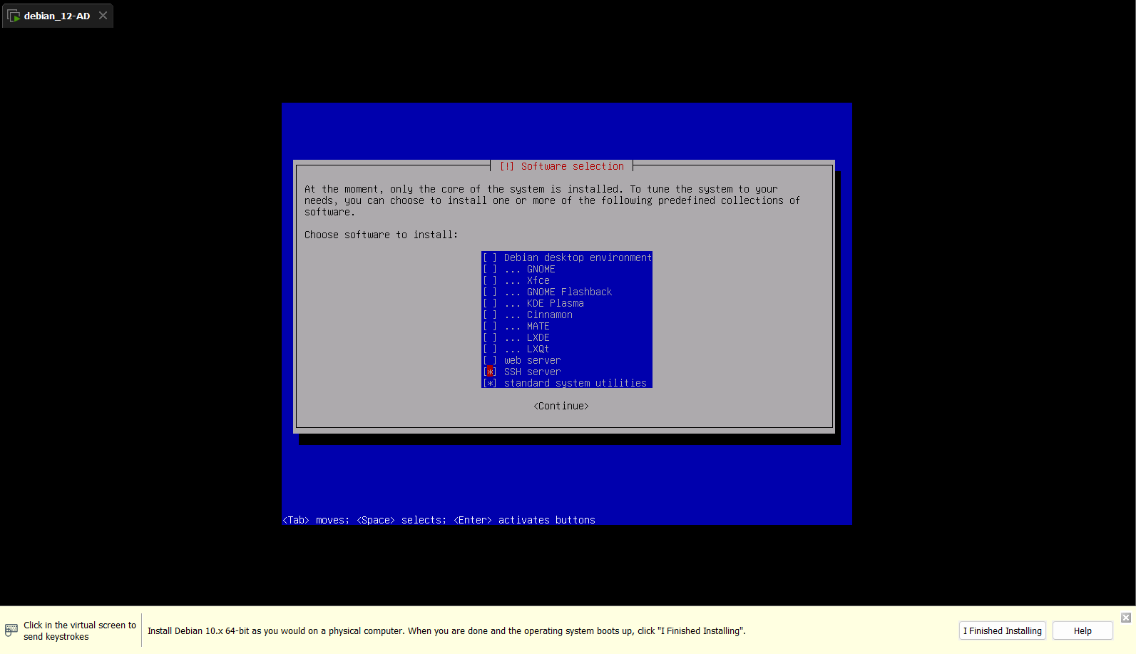This screenshot has height=654, width=1136.
Task: Close the debian_12-AD tab
Action: (103, 15)
